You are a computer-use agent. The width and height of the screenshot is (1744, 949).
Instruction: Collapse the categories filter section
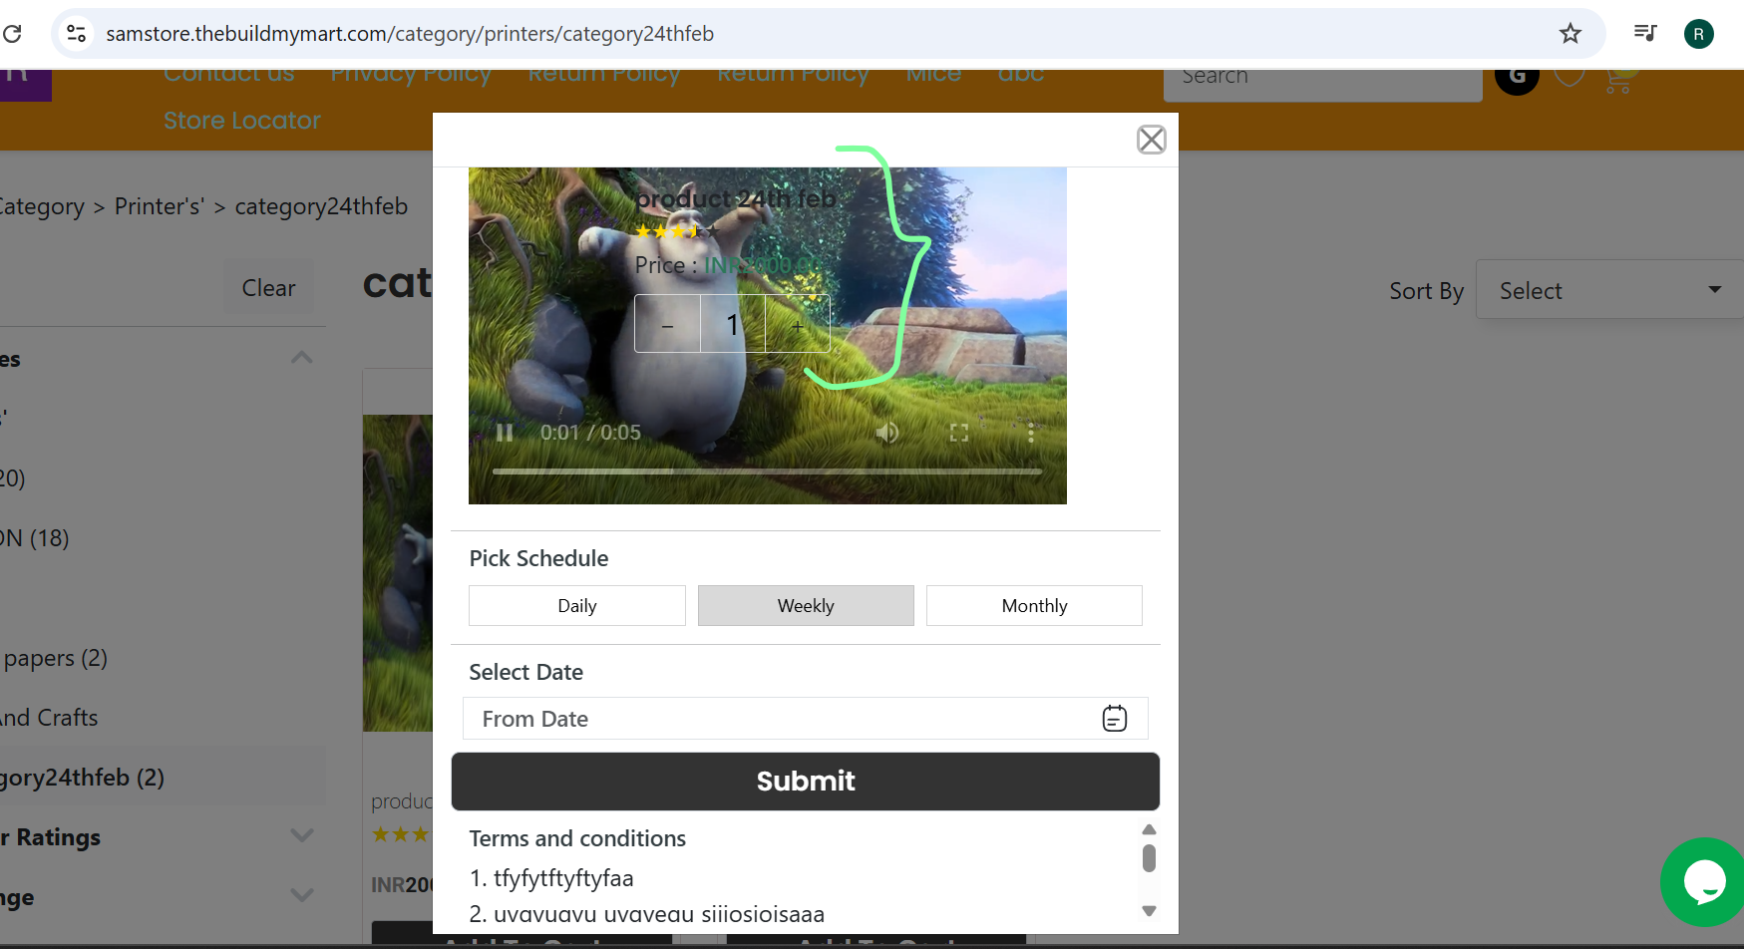pos(302,358)
